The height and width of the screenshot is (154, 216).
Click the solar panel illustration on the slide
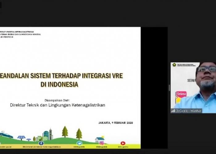[21, 137]
